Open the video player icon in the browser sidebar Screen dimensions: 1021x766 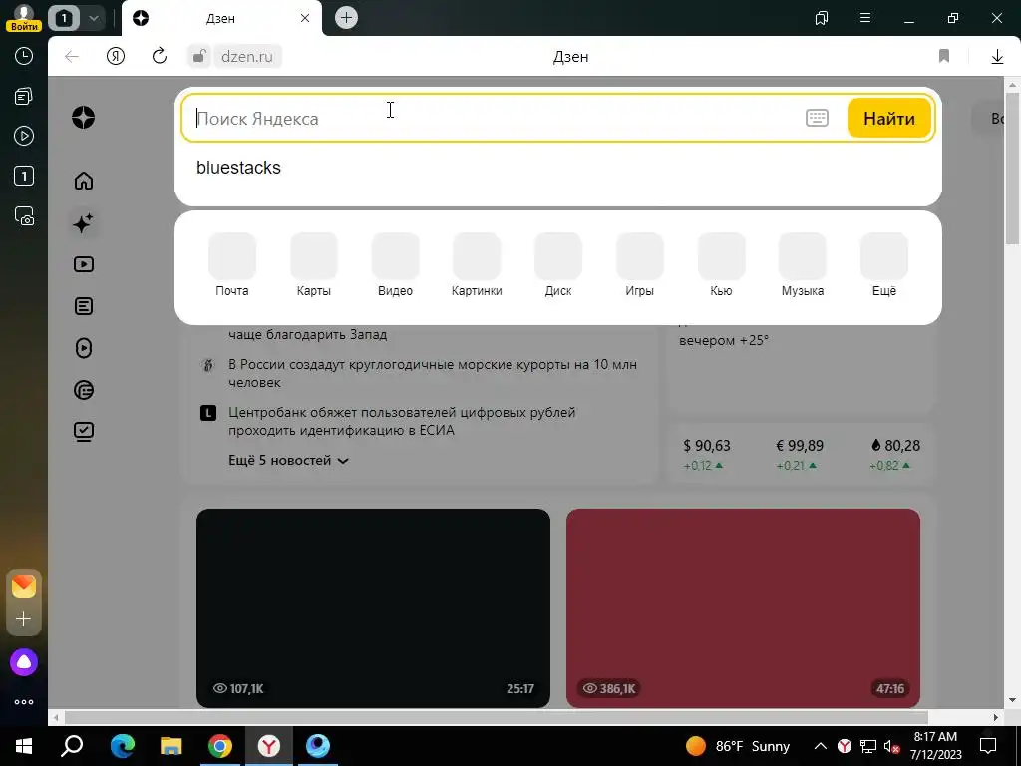(24, 136)
